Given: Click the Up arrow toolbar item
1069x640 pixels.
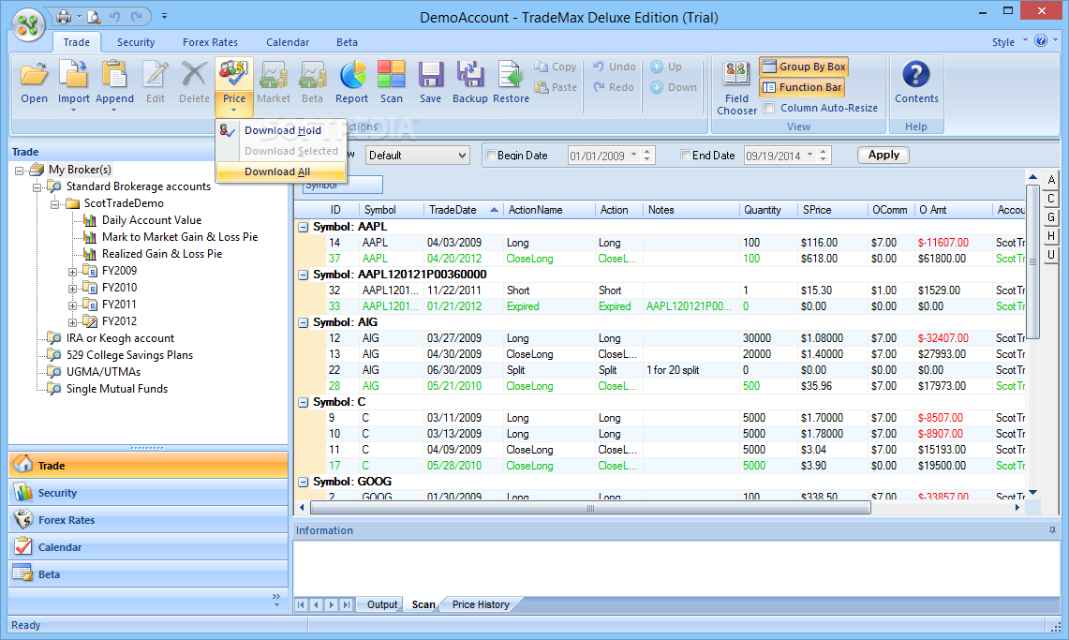Looking at the screenshot, I should (666, 67).
